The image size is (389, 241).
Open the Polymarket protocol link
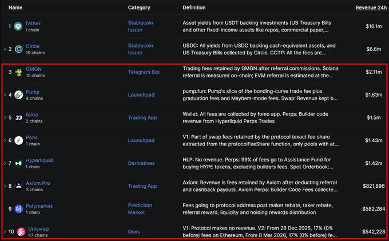(x=39, y=206)
